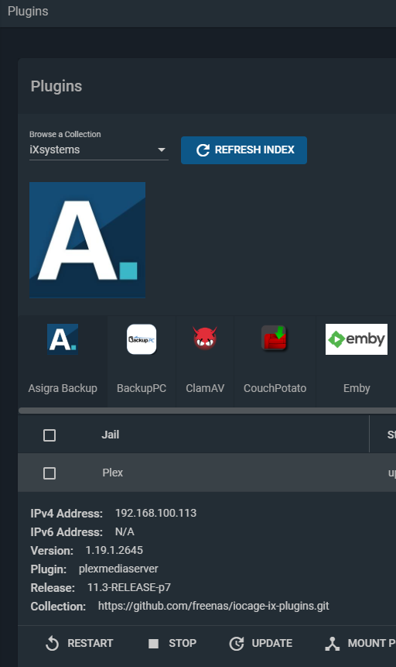Viewport: 396px width, 667px height.
Task: Pick the CouchPotato plugin icon
Action: [275, 339]
